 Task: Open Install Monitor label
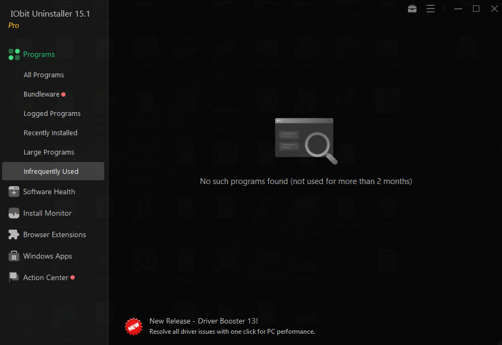(47, 213)
